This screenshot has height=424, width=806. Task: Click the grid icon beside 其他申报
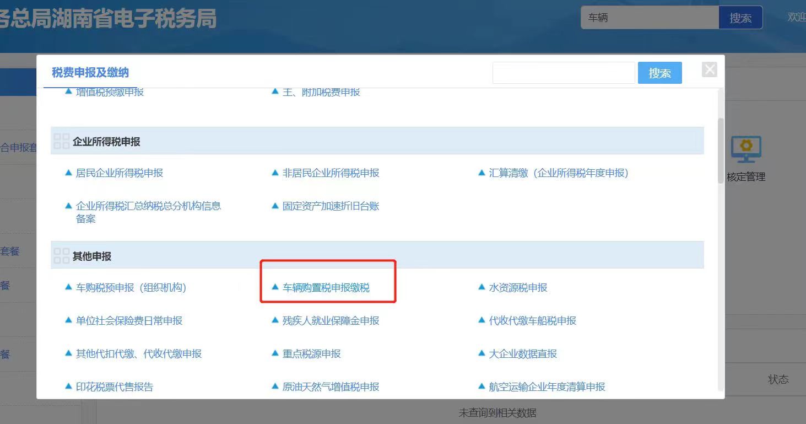pos(61,255)
